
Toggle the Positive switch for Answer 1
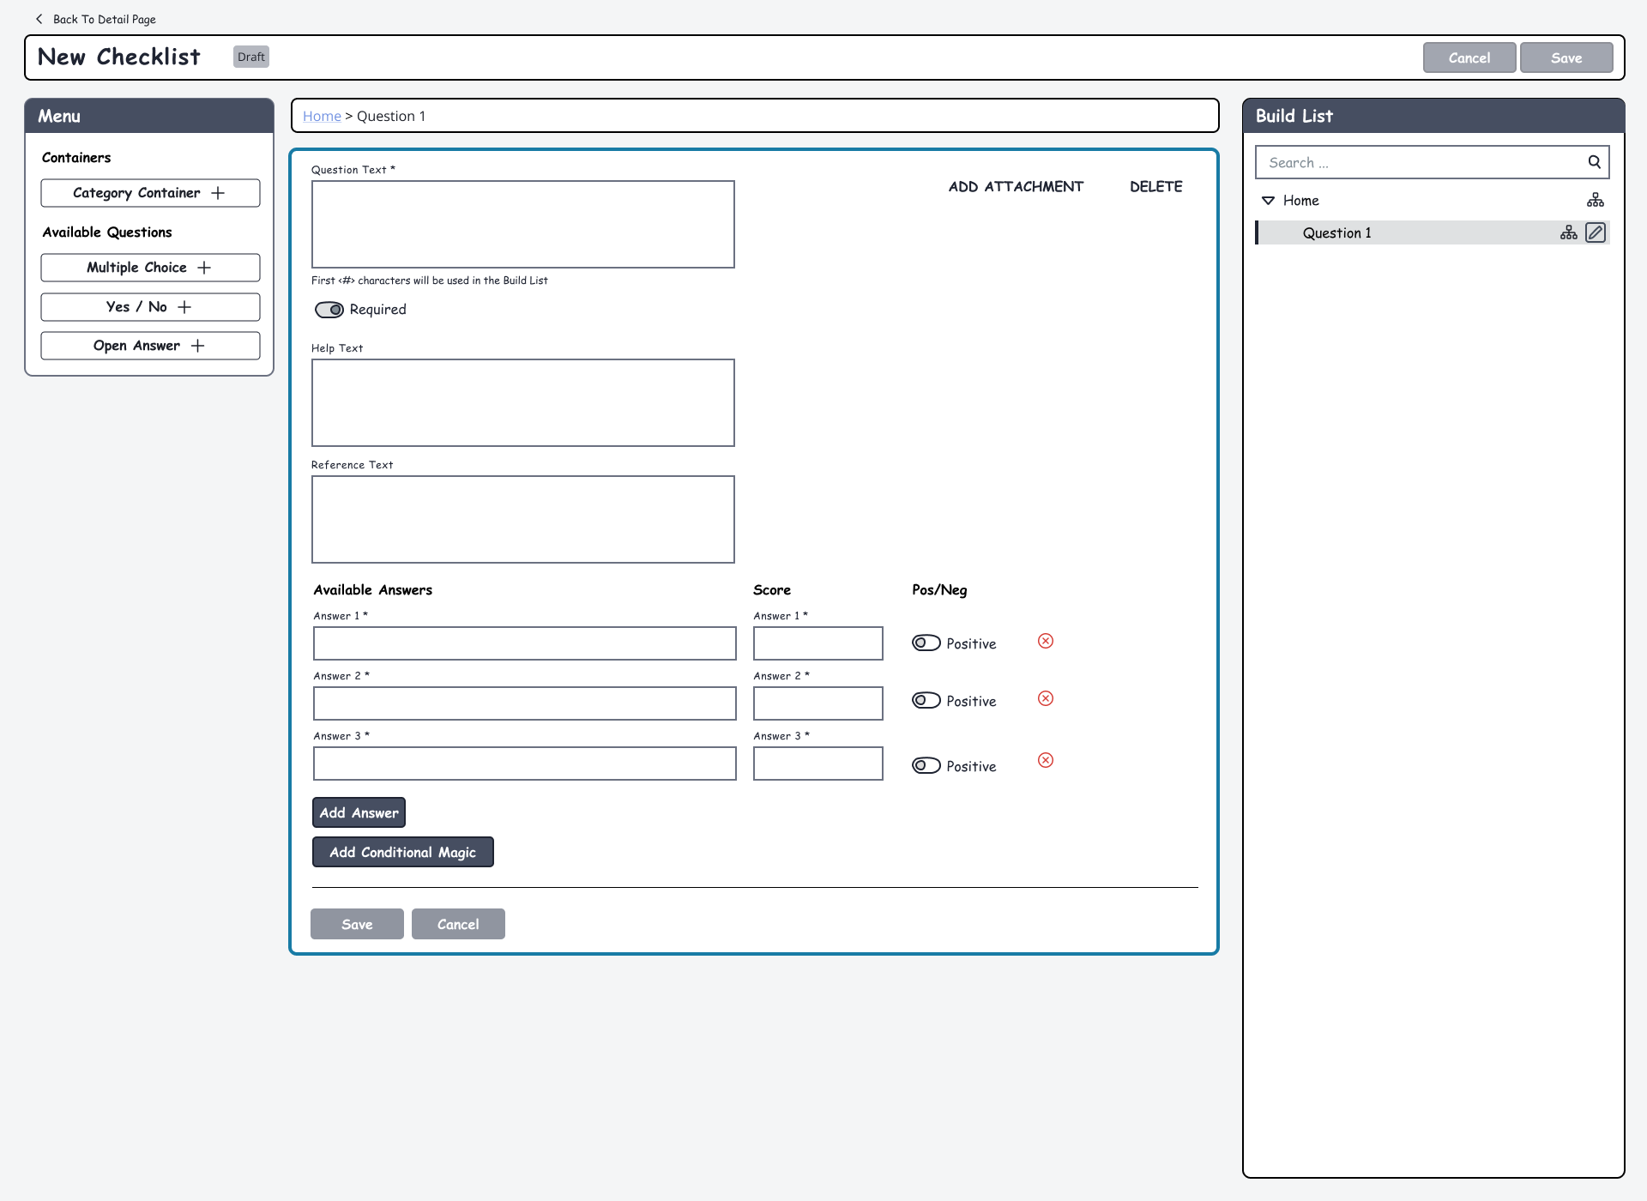coord(926,643)
